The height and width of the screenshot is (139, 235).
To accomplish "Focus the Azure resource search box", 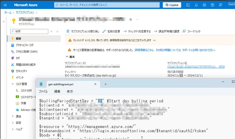I will click(107, 5).
